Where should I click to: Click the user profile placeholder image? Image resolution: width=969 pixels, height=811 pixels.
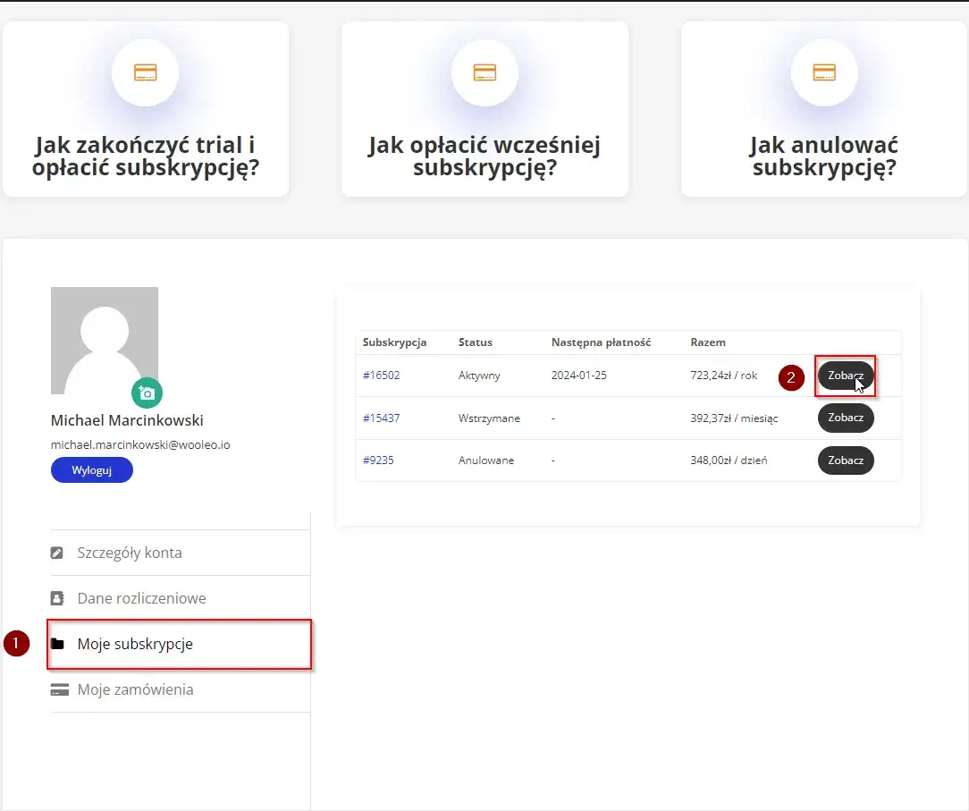coord(105,340)
